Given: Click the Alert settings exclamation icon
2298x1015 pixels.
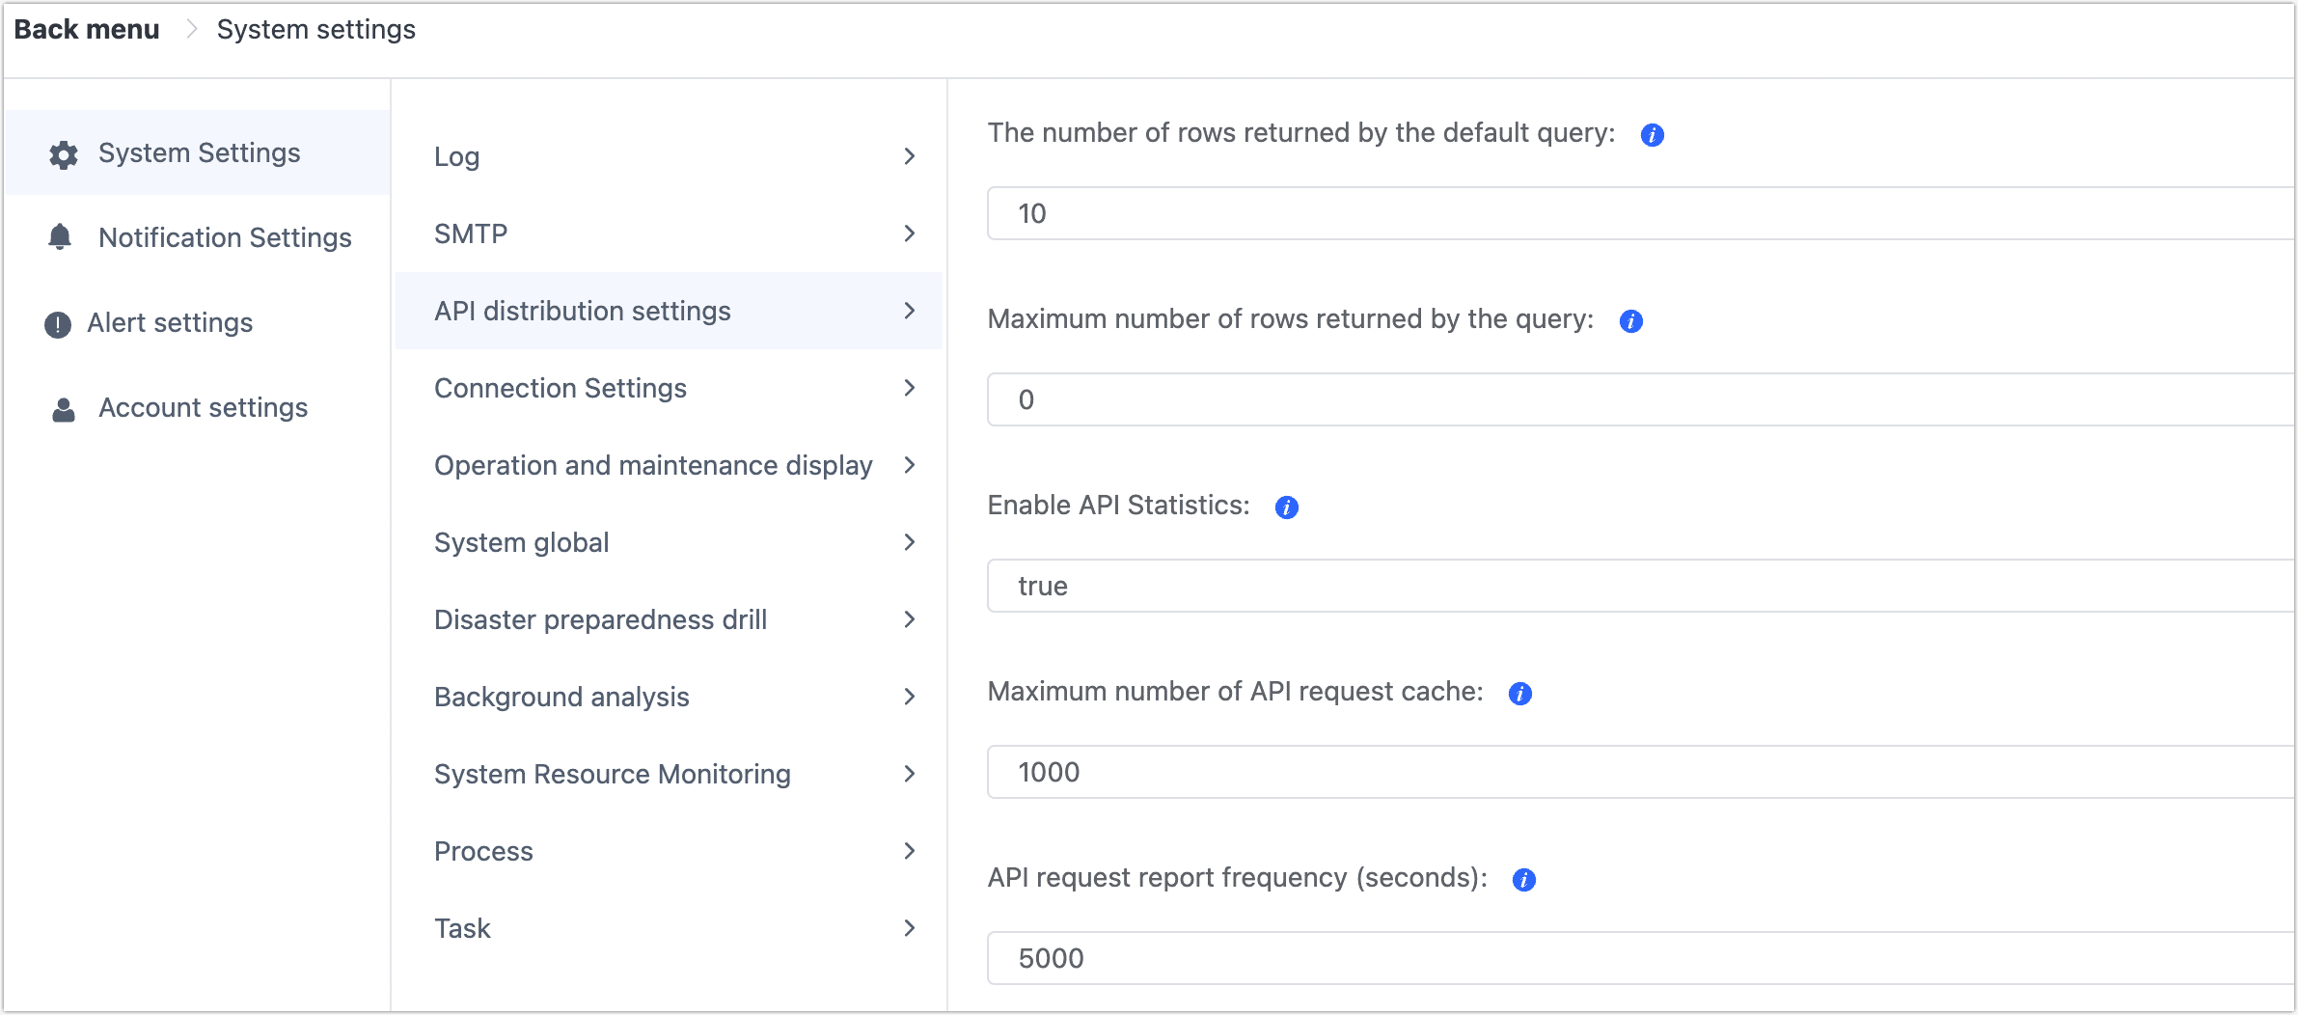Looking at the screenshot, I should point(56,323).
